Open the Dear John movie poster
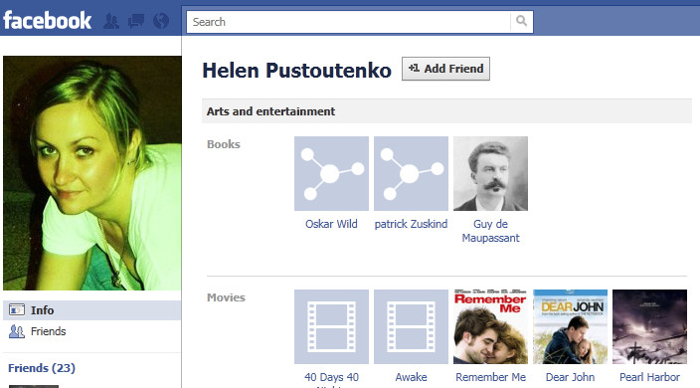Screen dimensions: 700x388 [x=570, y=327]
